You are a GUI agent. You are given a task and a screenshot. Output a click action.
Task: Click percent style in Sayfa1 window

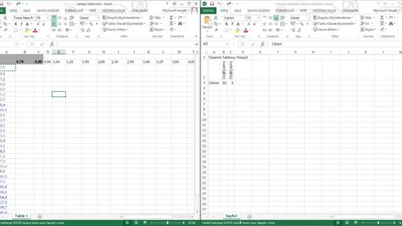tap(301, 24)
